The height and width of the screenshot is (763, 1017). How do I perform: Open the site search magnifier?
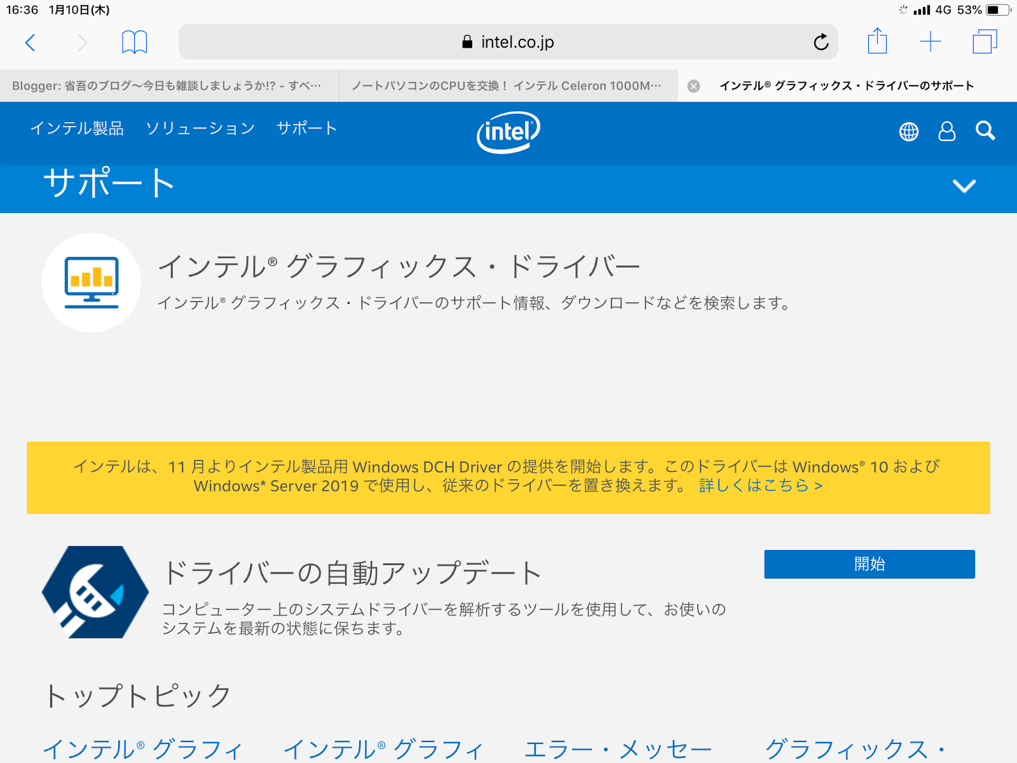tap(985, 130)
